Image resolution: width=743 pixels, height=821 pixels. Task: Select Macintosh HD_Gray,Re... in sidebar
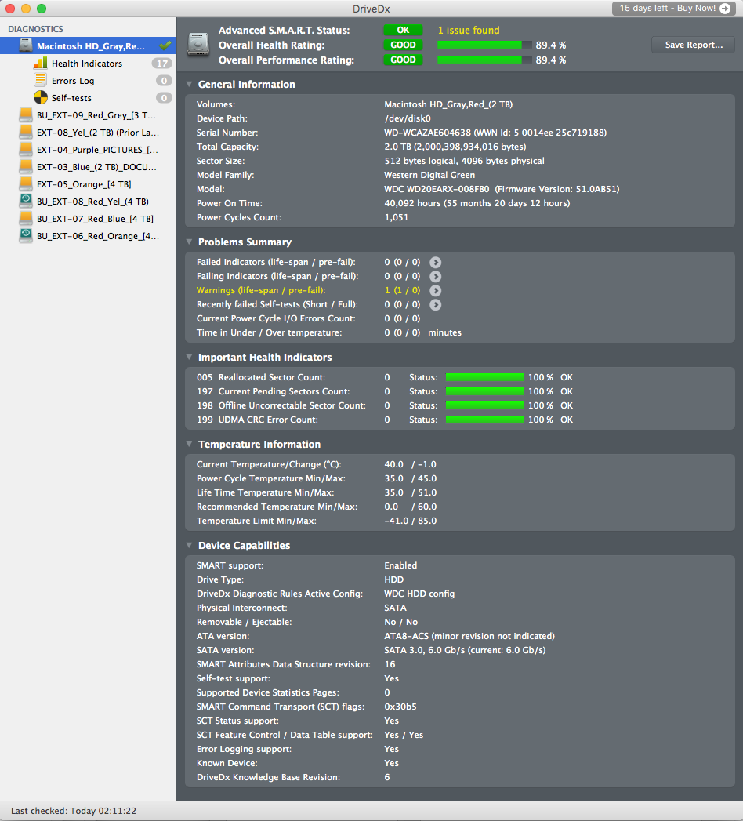(88, 46)
